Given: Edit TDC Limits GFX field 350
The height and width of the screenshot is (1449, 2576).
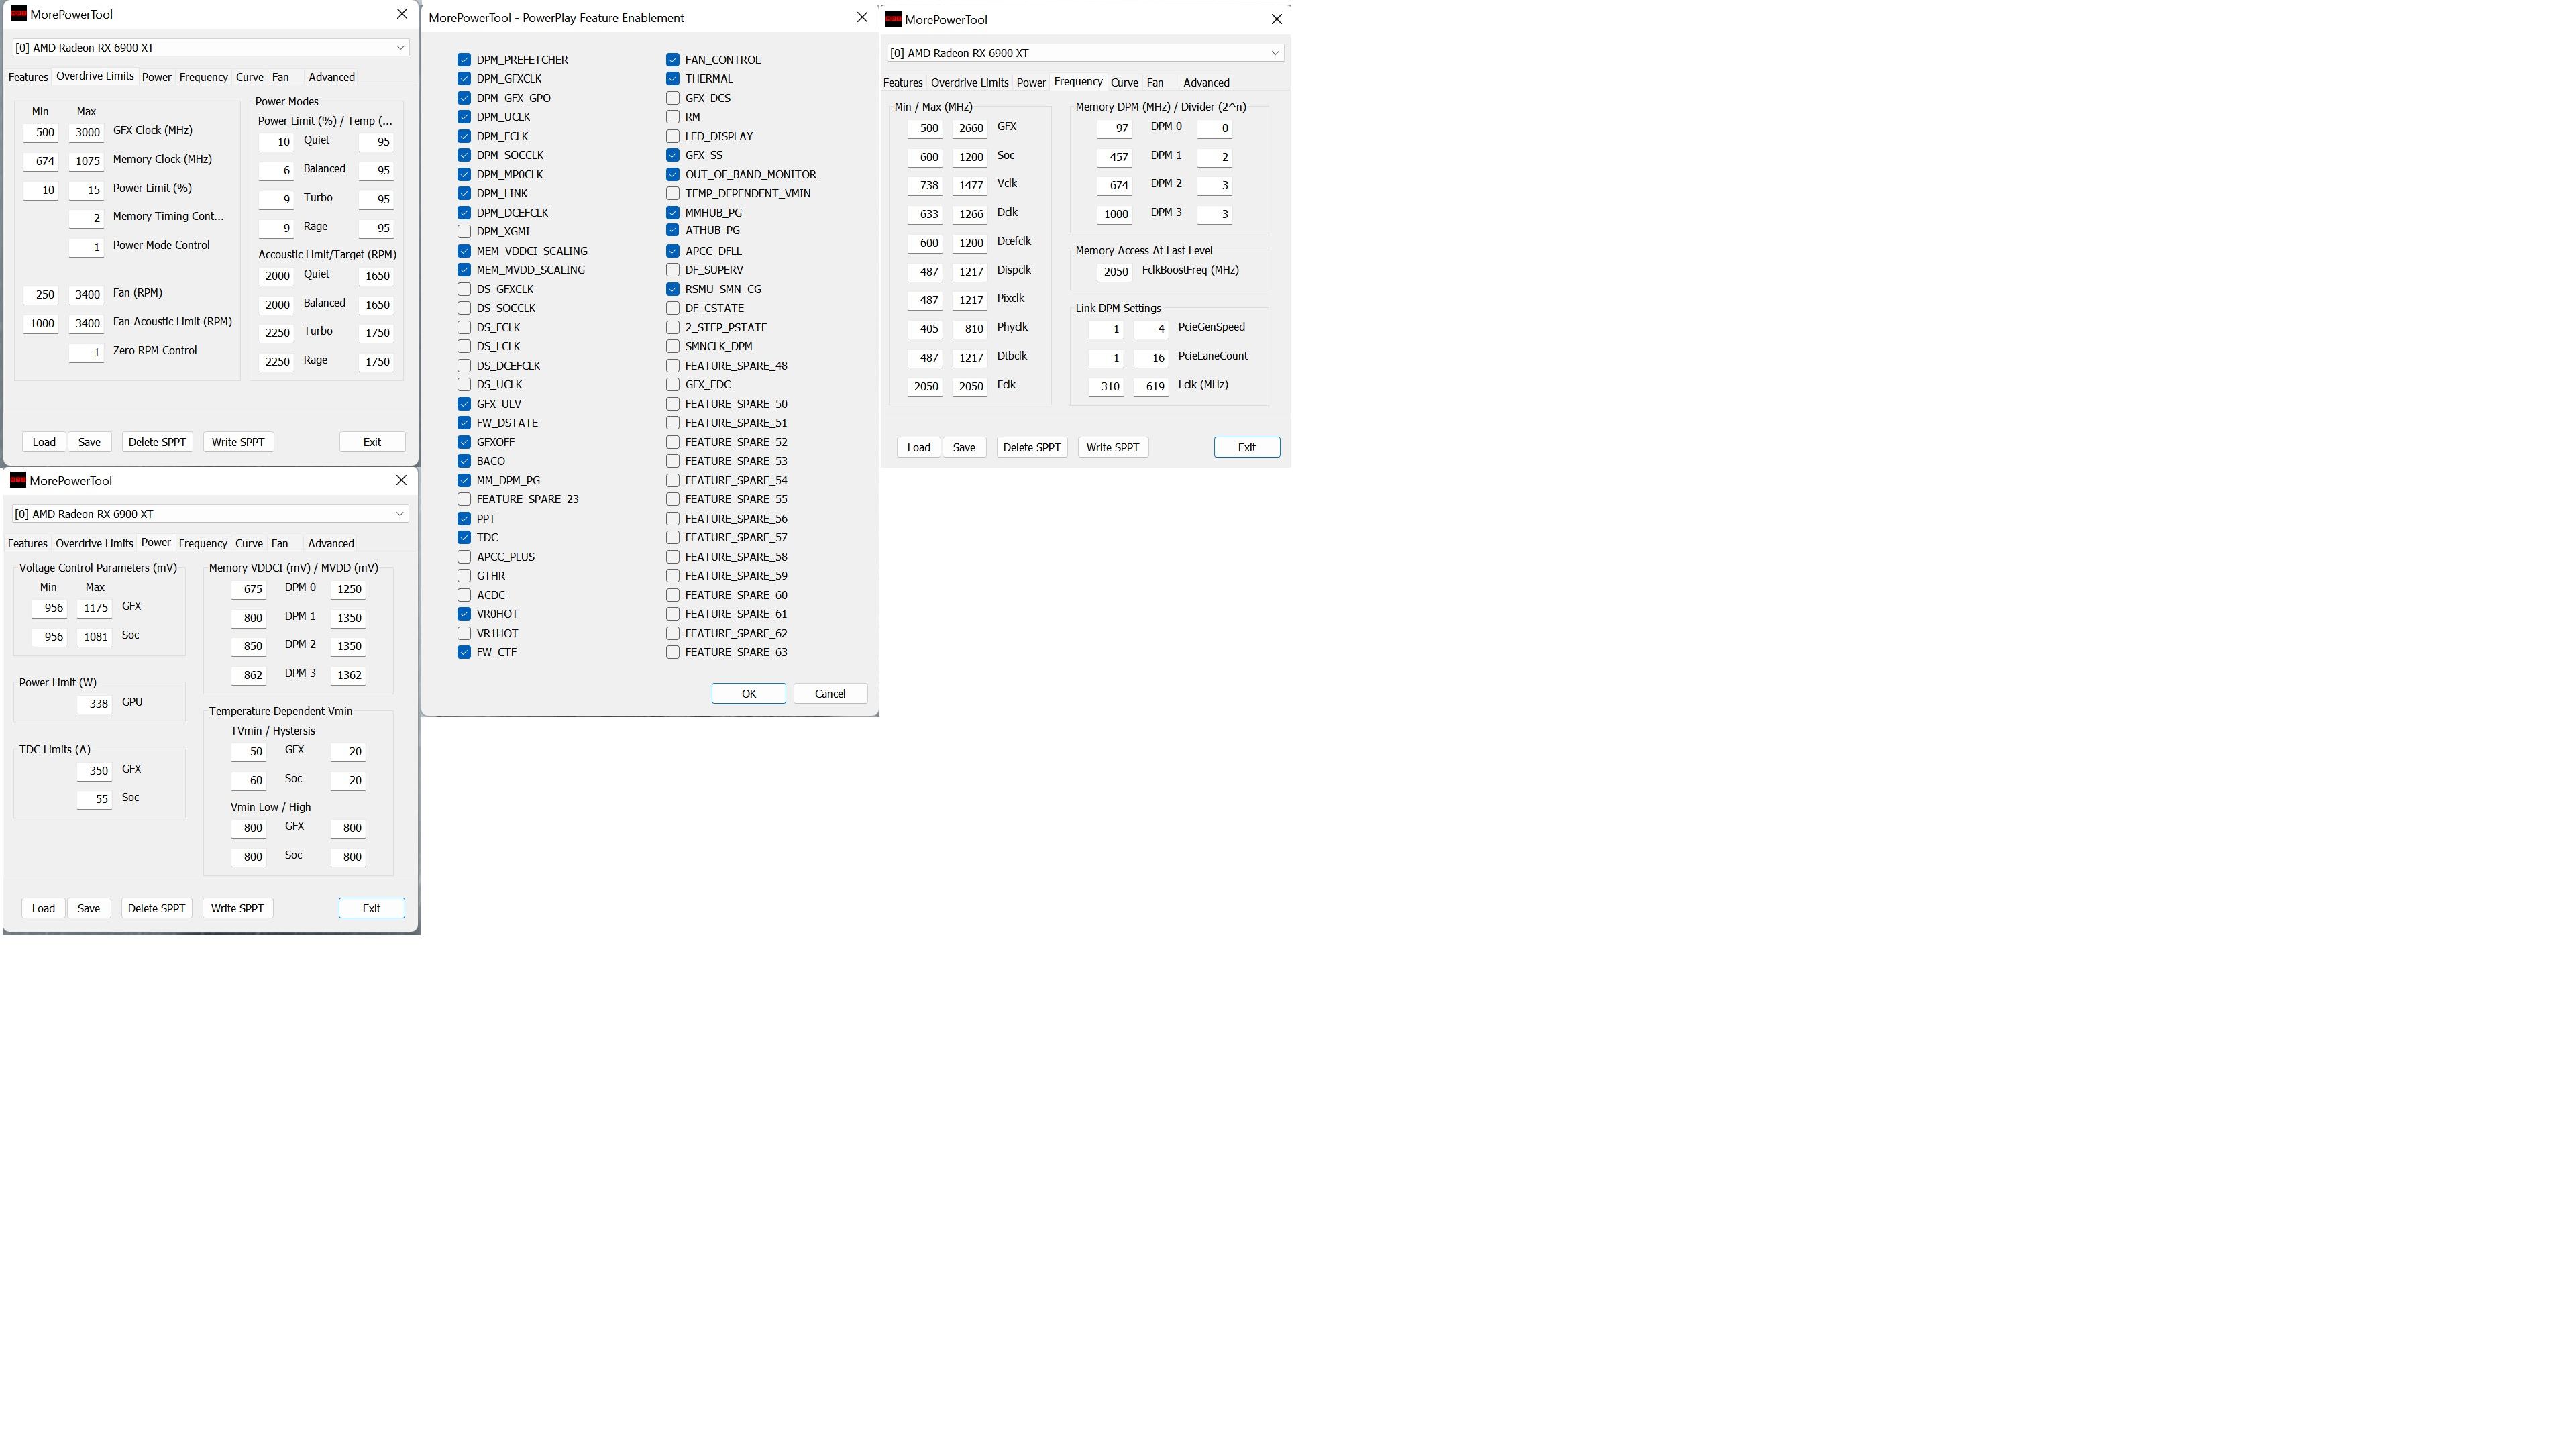Looking at the screenshot, I should pyautogui.click(x=94, y=770).
